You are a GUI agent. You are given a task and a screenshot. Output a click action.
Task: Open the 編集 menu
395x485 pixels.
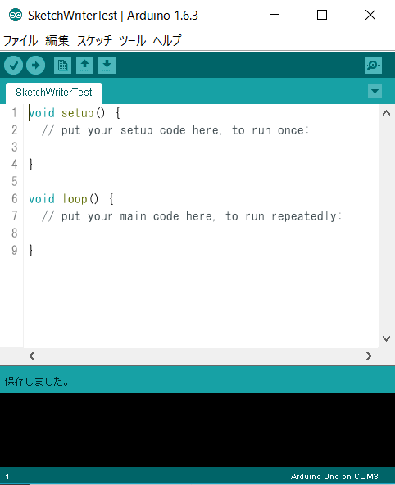pos(57,40)
